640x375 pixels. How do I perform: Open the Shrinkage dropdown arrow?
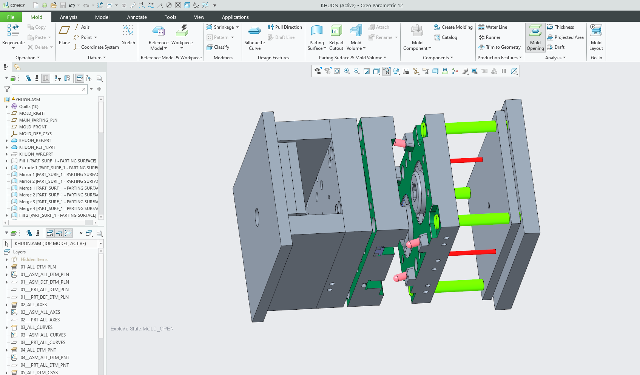coord(237,27)
